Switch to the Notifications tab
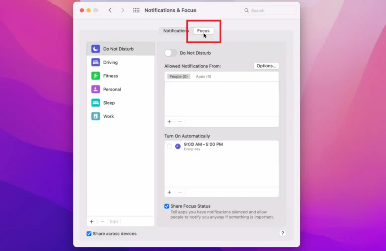386x251 pixels. (175, 31)
